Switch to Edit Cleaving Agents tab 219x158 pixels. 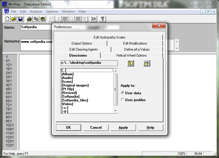84,49
